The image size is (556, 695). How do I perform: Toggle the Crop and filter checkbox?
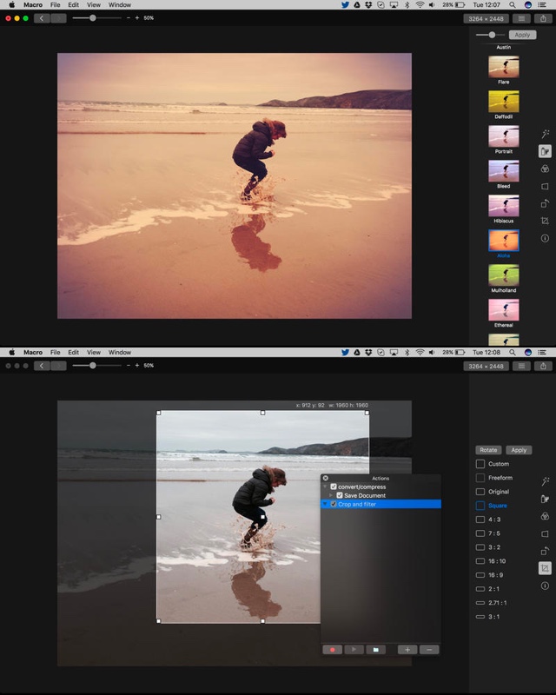coord(334,505)
